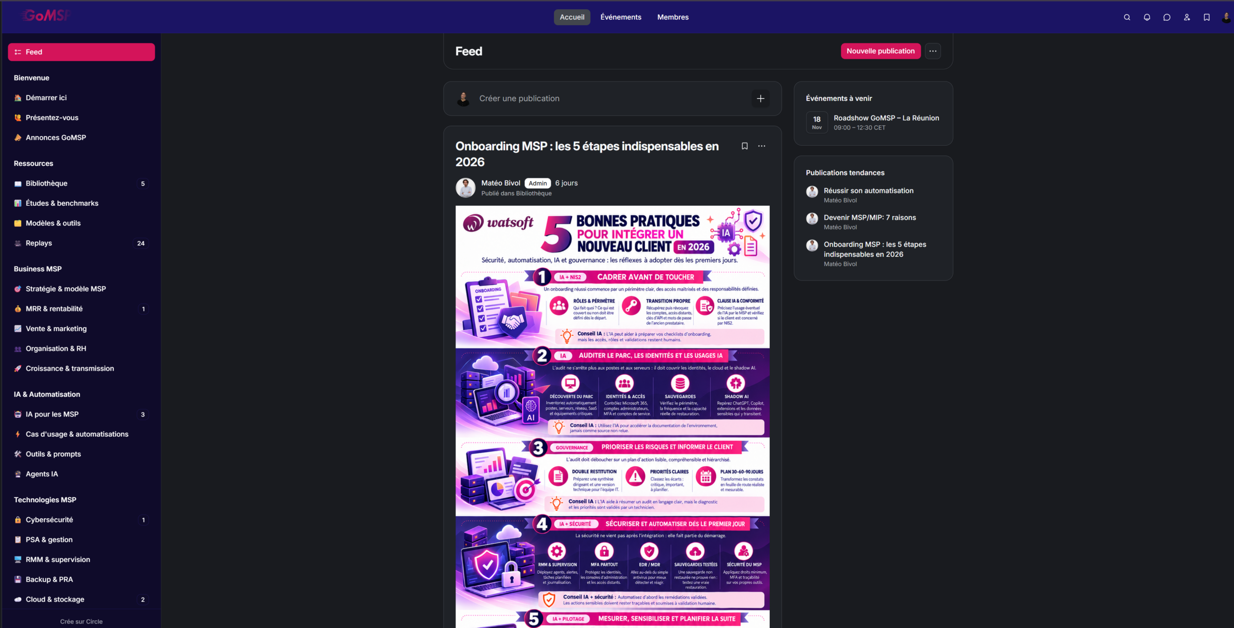Open Présentez-vous space
1234x628 pixels.
(x=81, y=118)
